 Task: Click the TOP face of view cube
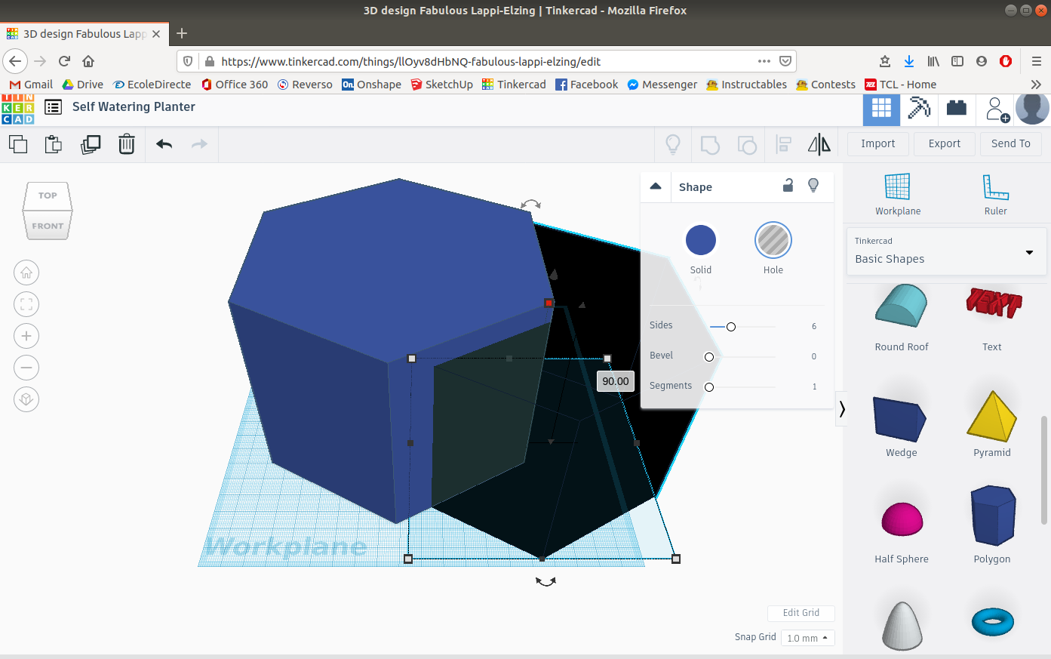coord(48,196)
